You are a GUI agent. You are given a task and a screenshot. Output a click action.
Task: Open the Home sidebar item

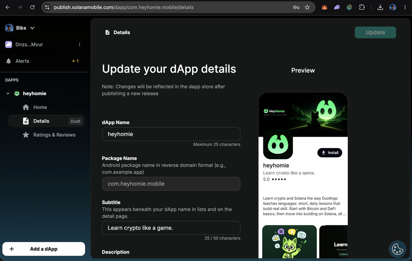[x=46, y=107]
